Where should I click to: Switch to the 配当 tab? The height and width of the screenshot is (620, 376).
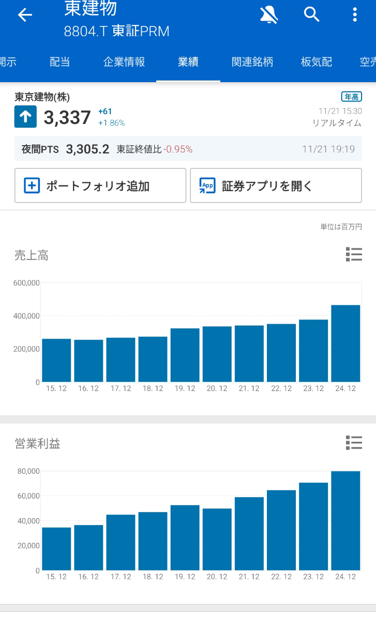click(60, 62)
